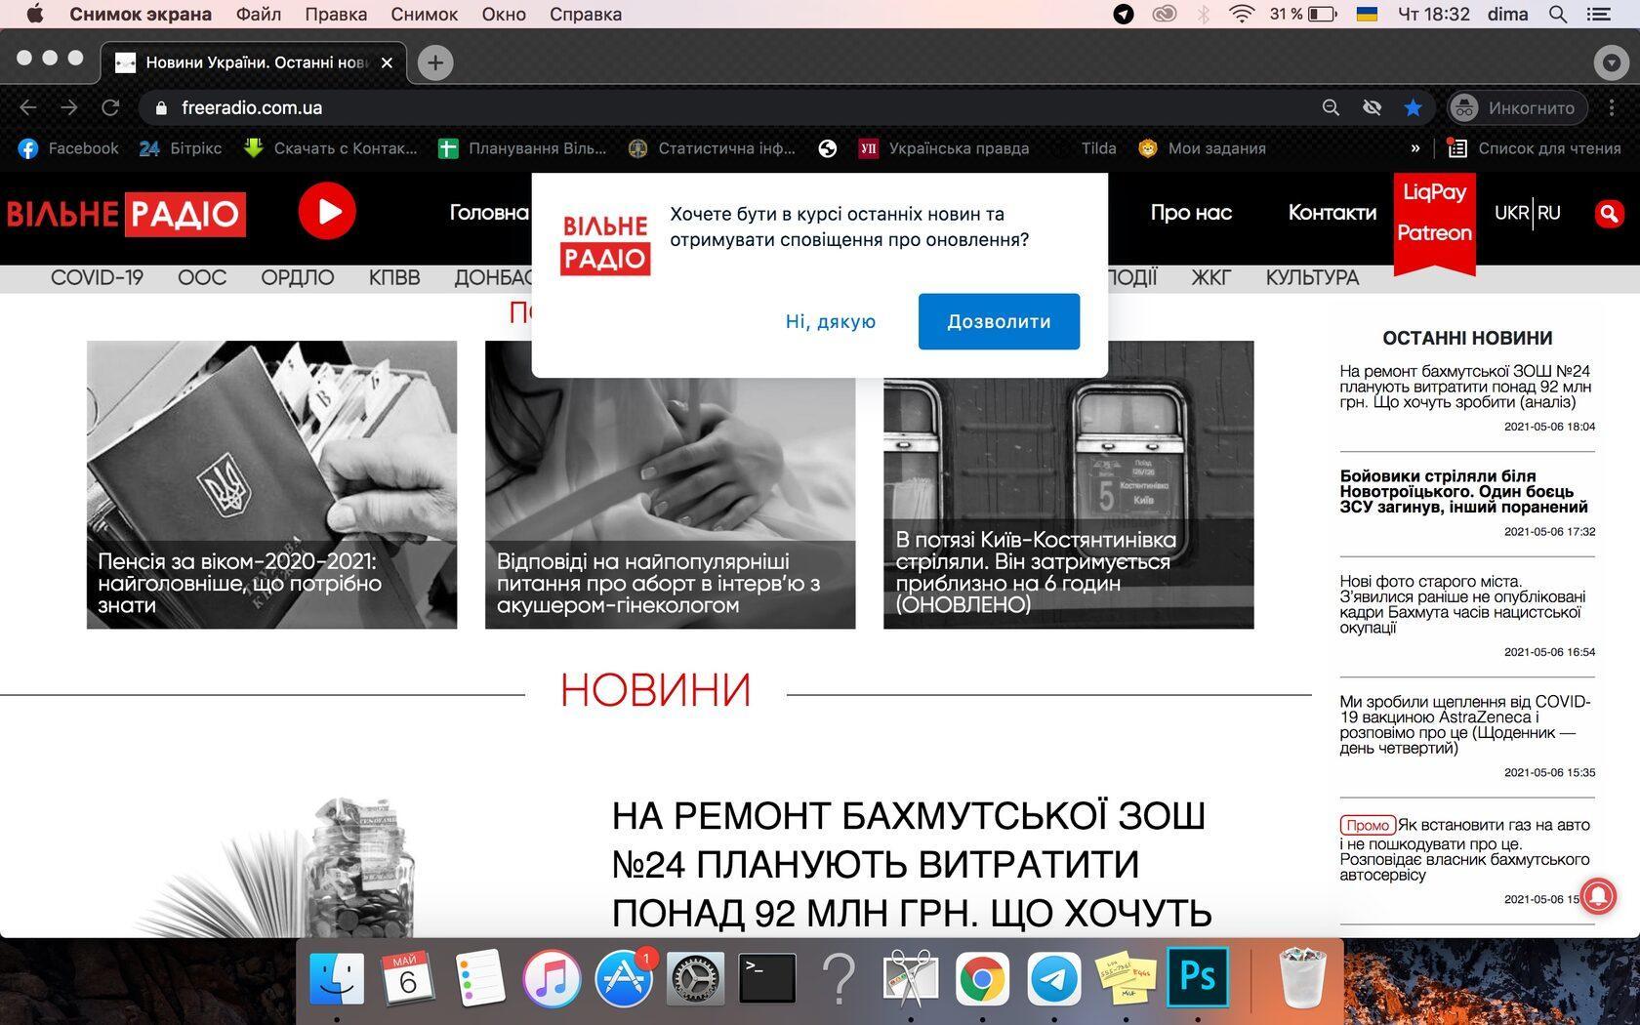Select COVID-19 category tab
Screen dimensions: 1640x1025
click(x=97, y=278)
